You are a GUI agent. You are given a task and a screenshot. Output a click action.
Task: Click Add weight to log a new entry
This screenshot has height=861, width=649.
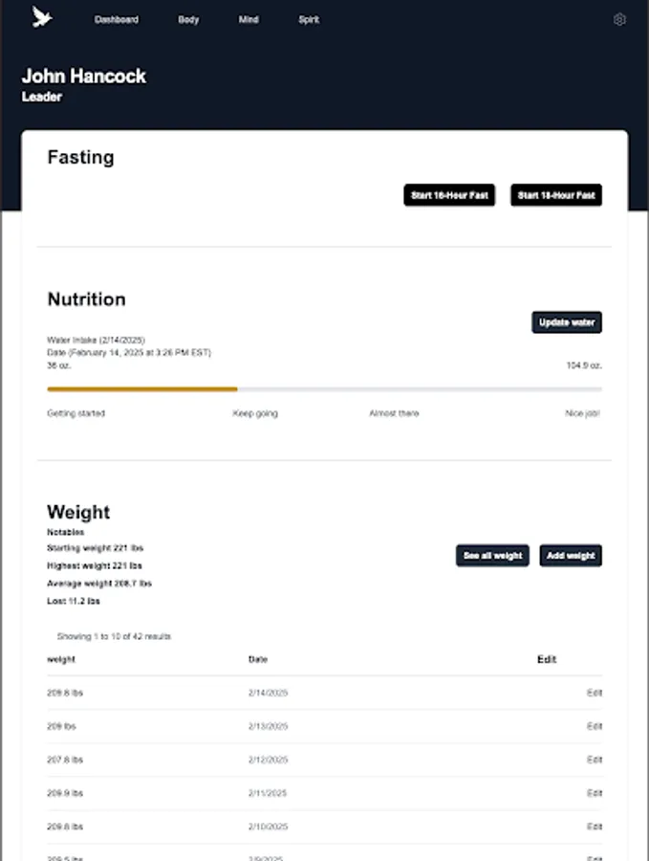click(x=571, y=555)
